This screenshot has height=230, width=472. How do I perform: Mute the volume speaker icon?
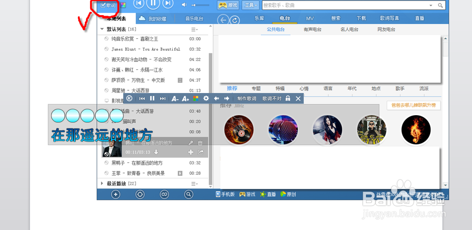pos(184,5)
